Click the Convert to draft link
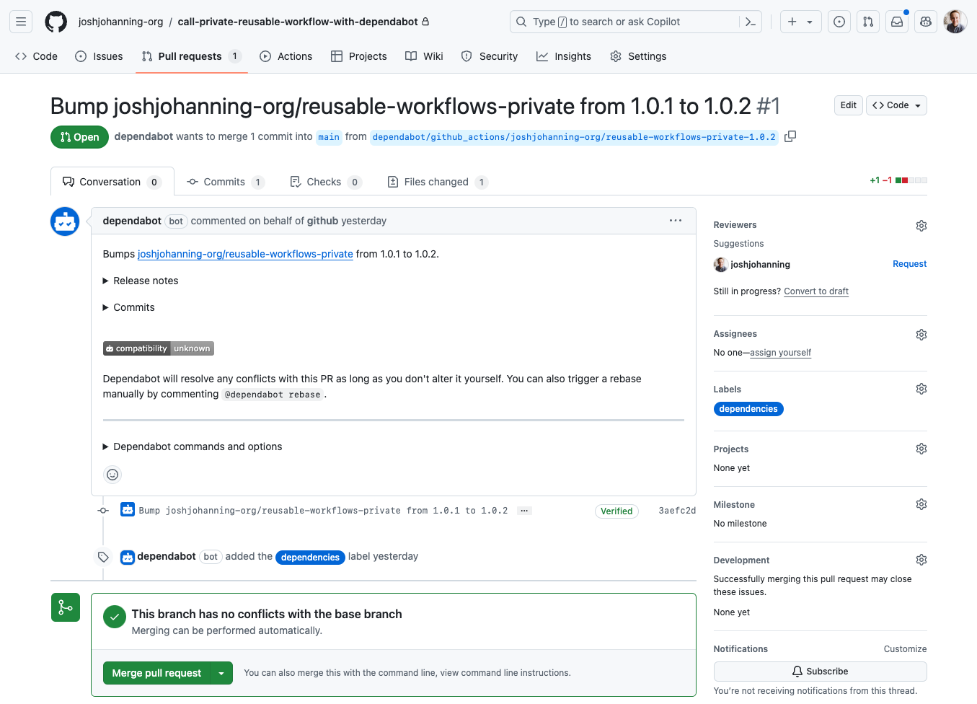The height and width of the screenshot is (704, 977). click(815, 291)
